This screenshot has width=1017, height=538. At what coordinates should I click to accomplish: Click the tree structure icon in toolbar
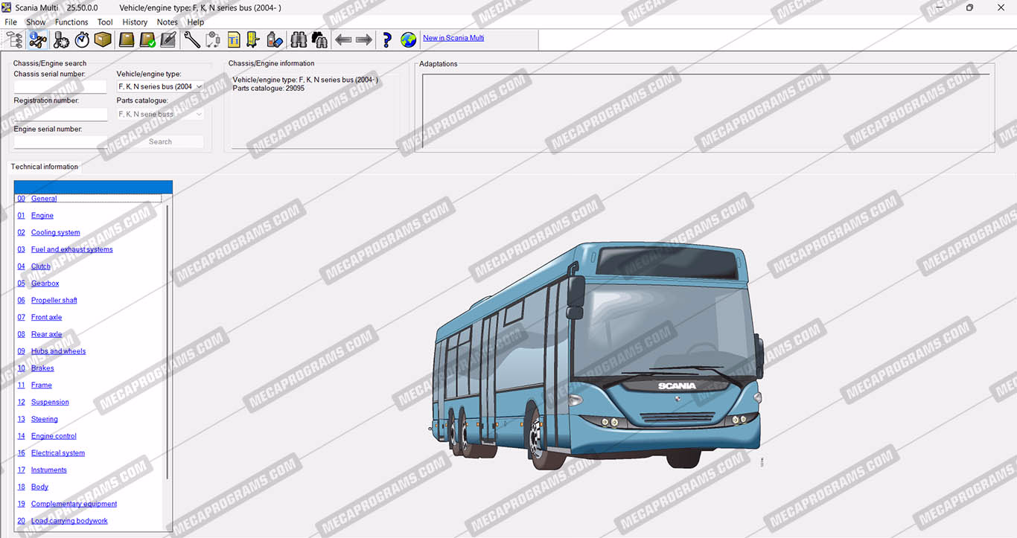[x=13, y=39]
